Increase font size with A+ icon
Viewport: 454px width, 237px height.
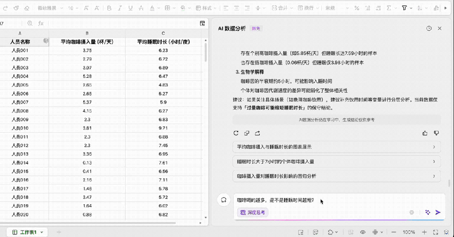click(x=86, y=8)
